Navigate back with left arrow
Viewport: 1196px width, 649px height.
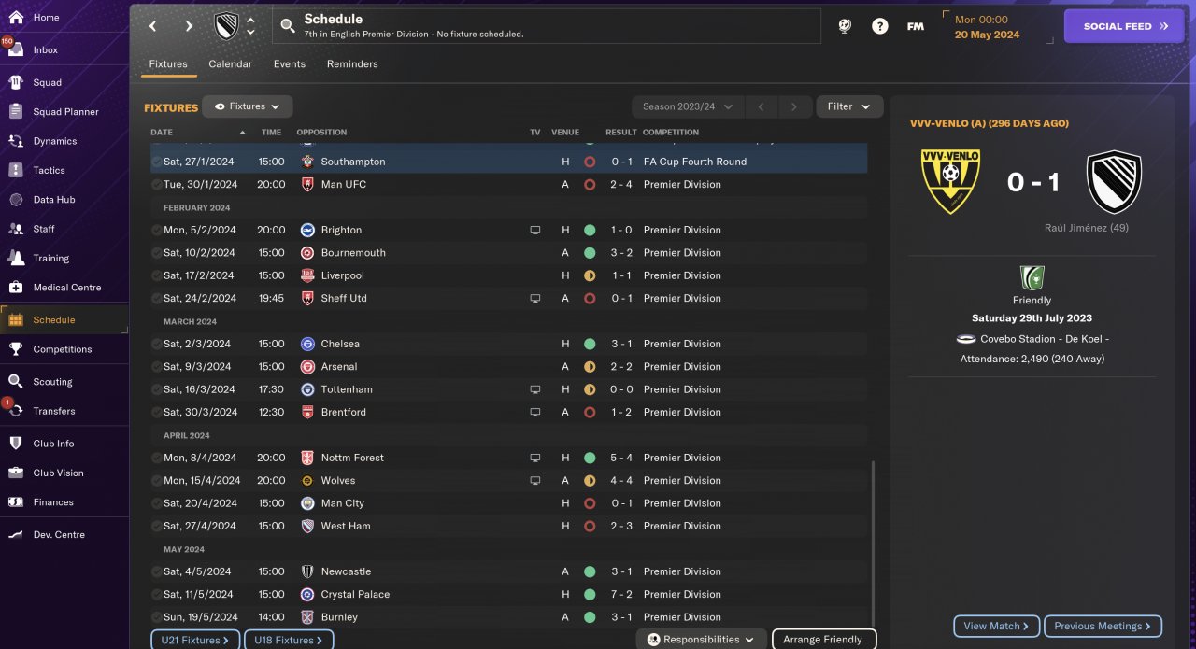pyautogui.click(x=153, y=26)
